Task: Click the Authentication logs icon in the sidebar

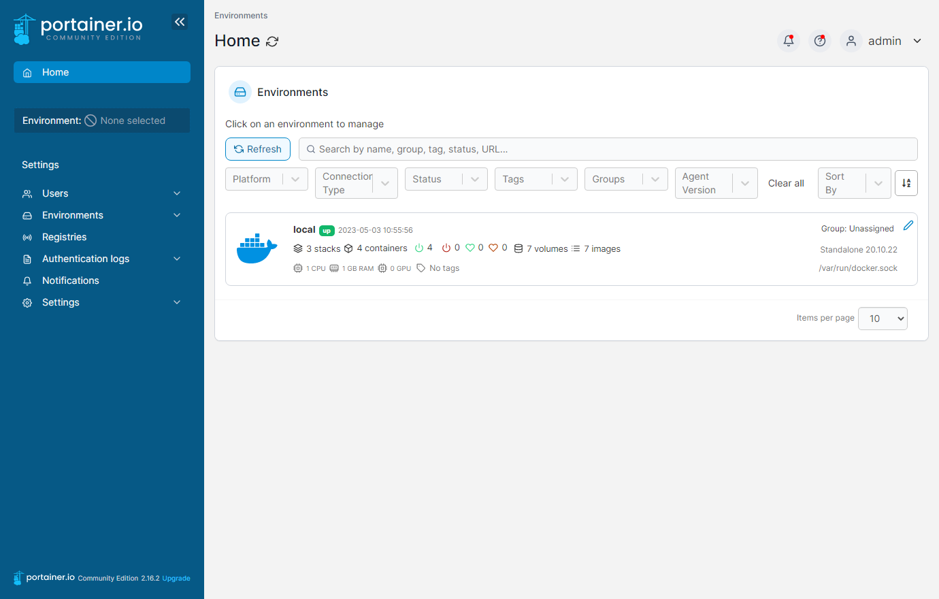Action: [27, 259]
